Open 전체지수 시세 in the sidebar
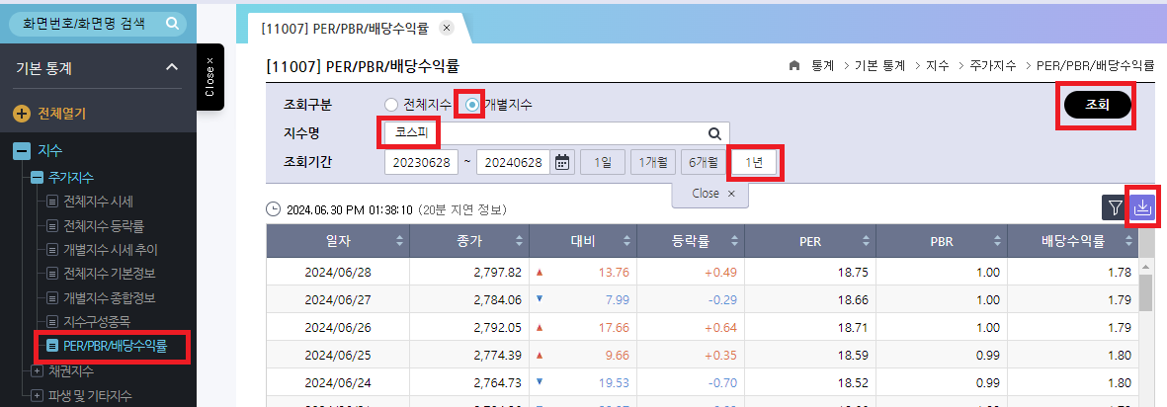This screenshot has height=407, width=1167. tap(98, 202)
